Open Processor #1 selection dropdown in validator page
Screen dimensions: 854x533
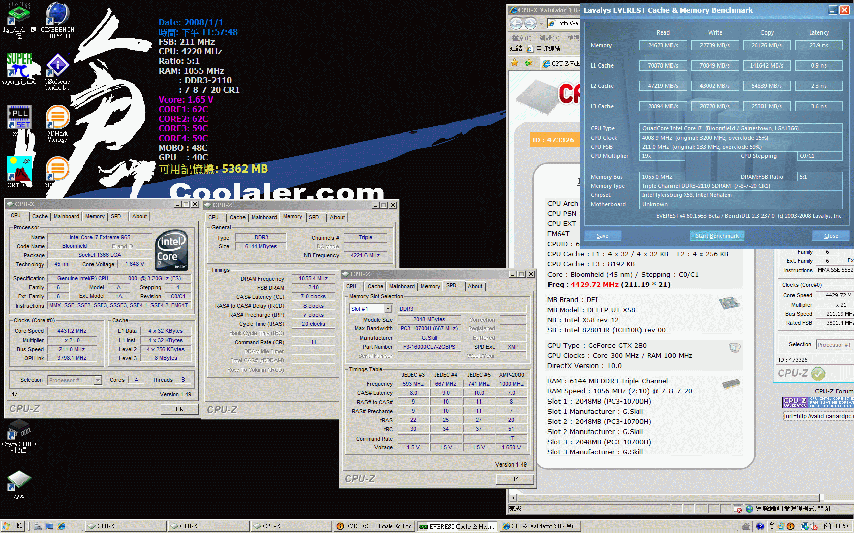pos(835,345)
